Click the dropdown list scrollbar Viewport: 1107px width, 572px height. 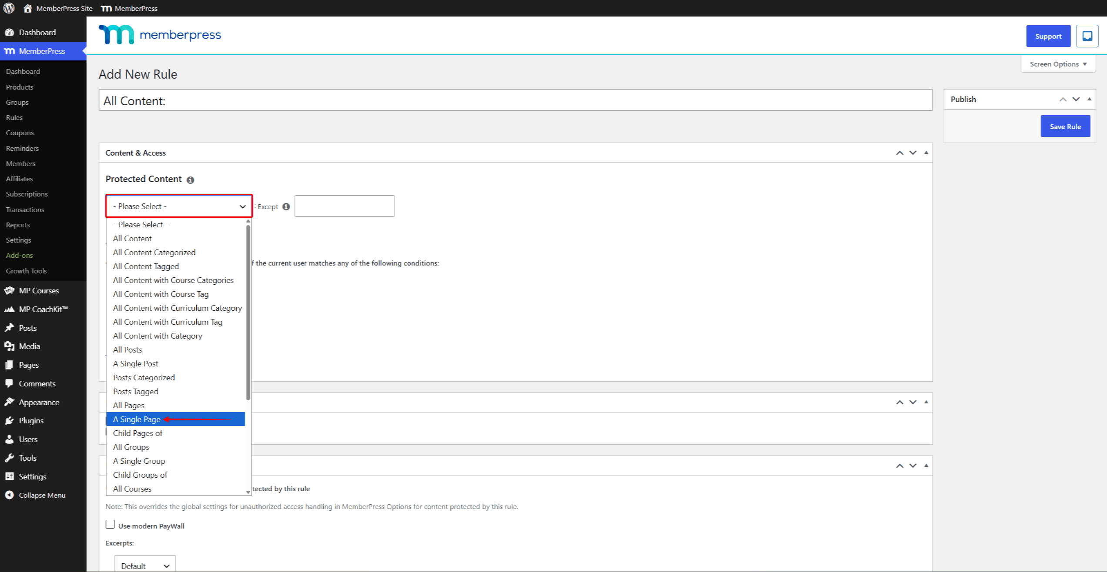pyautogui.click(x=248, y=313)
